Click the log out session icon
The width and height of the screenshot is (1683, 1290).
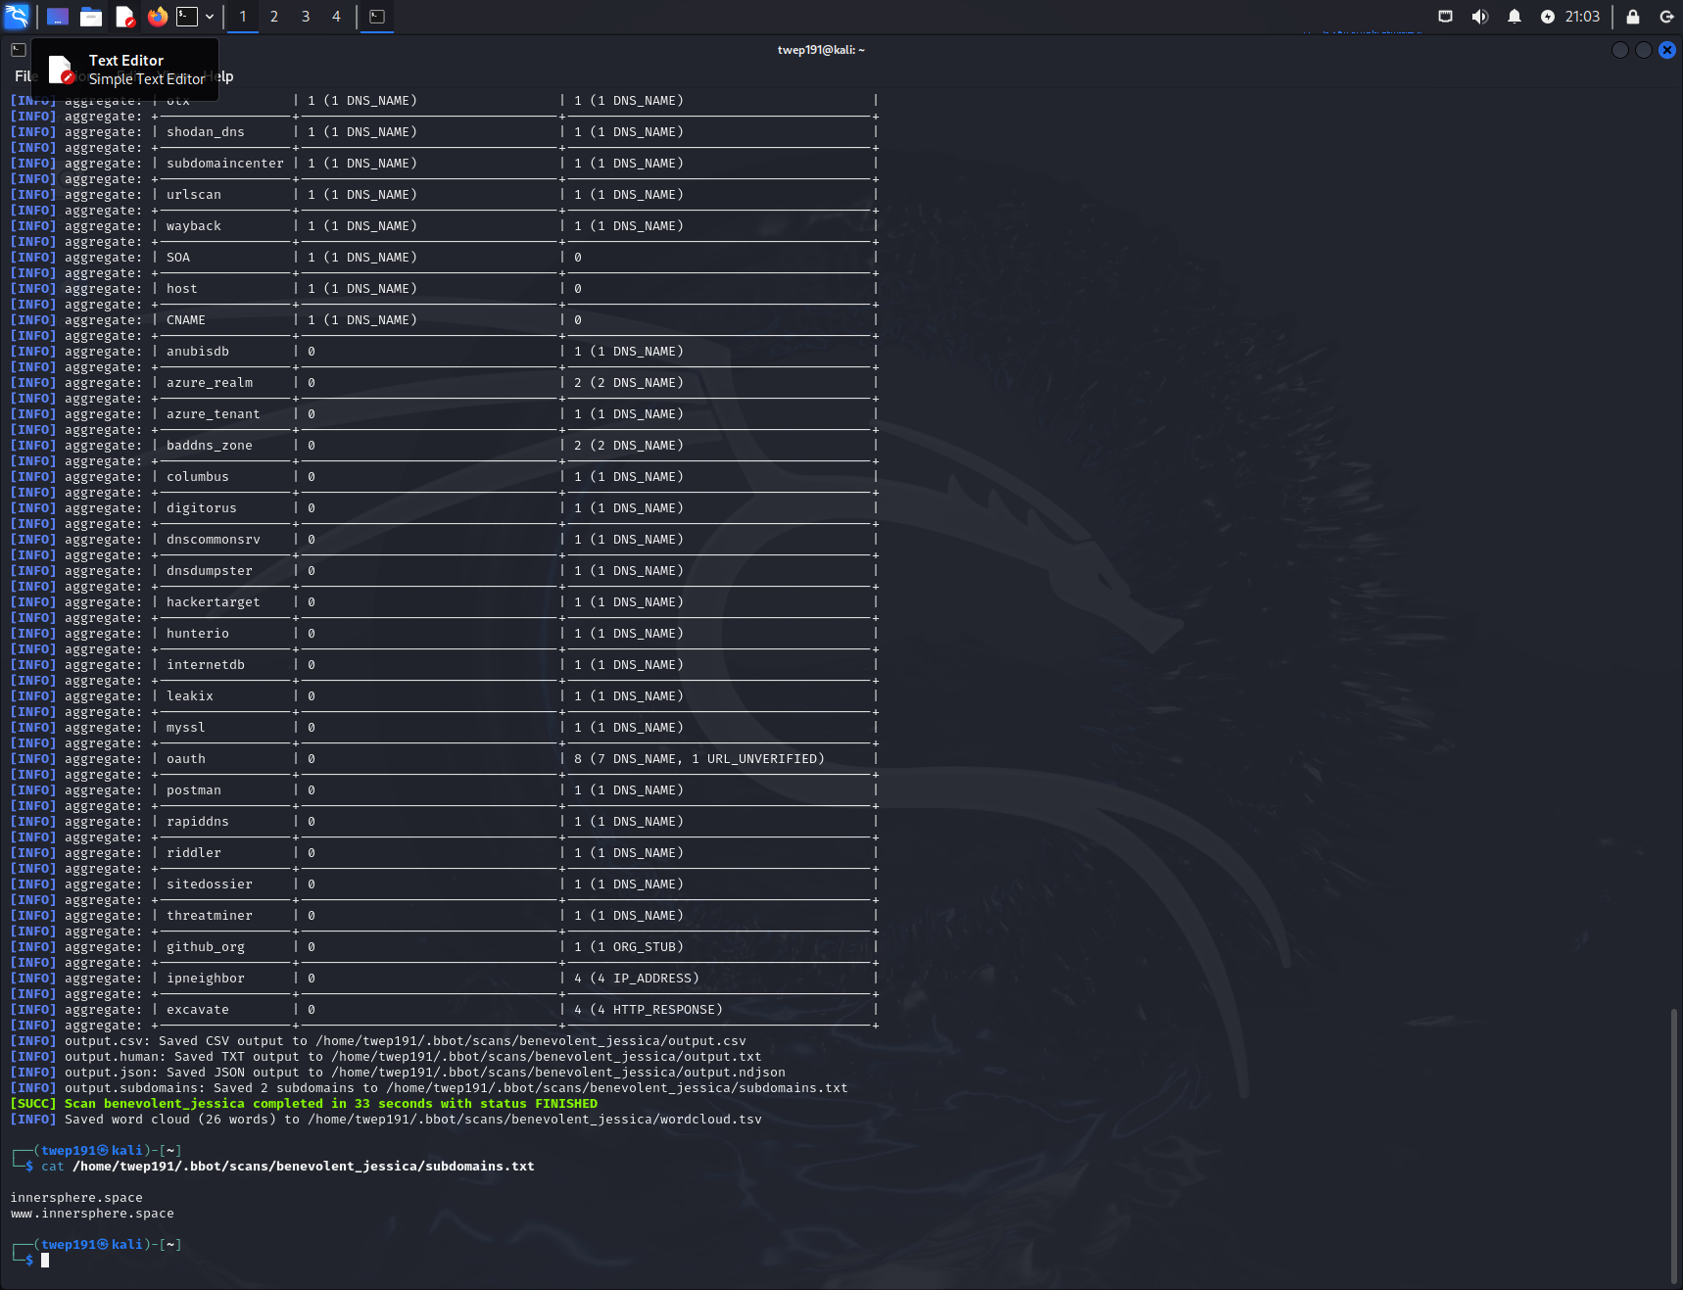pyautogui.click(x=1666, y=17)
